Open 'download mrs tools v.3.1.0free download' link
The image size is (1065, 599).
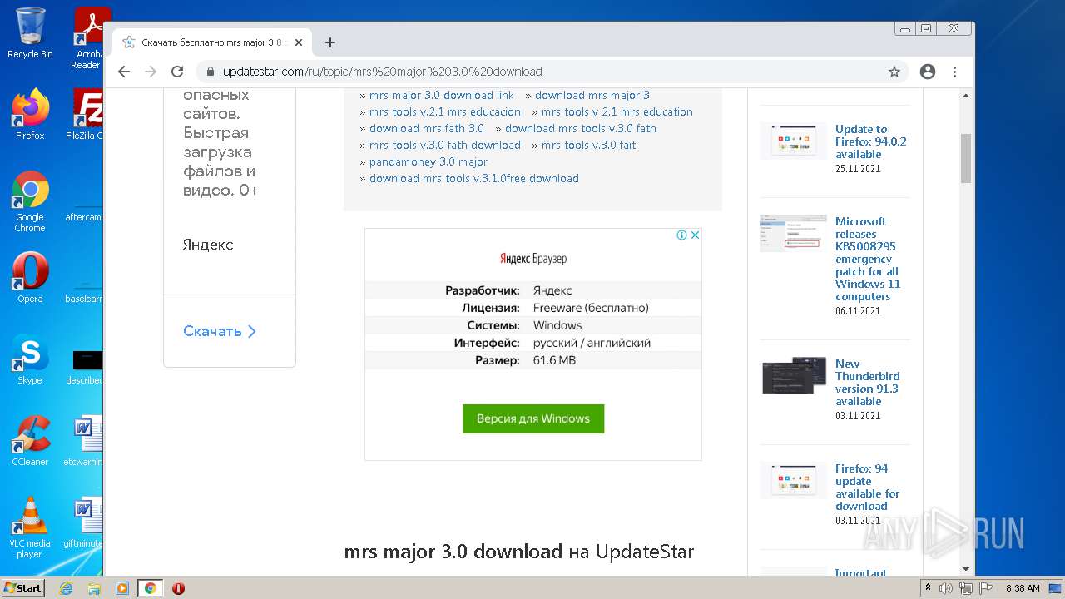474,178
